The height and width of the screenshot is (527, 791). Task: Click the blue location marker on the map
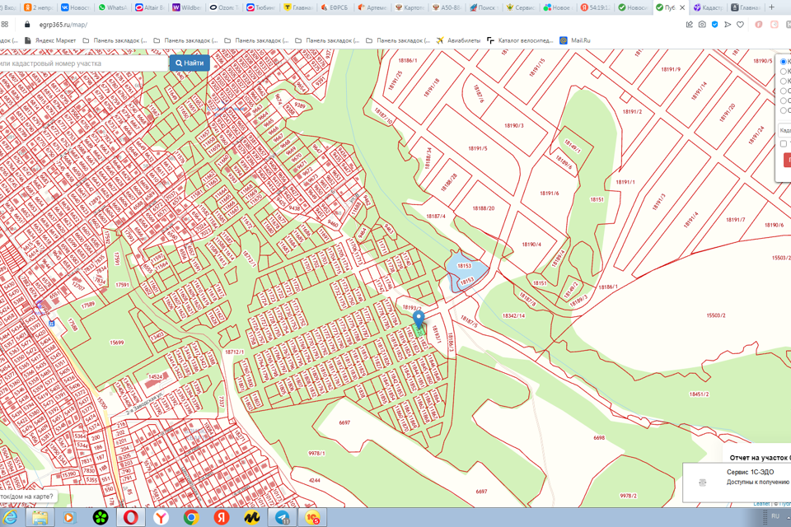(419, 319)
